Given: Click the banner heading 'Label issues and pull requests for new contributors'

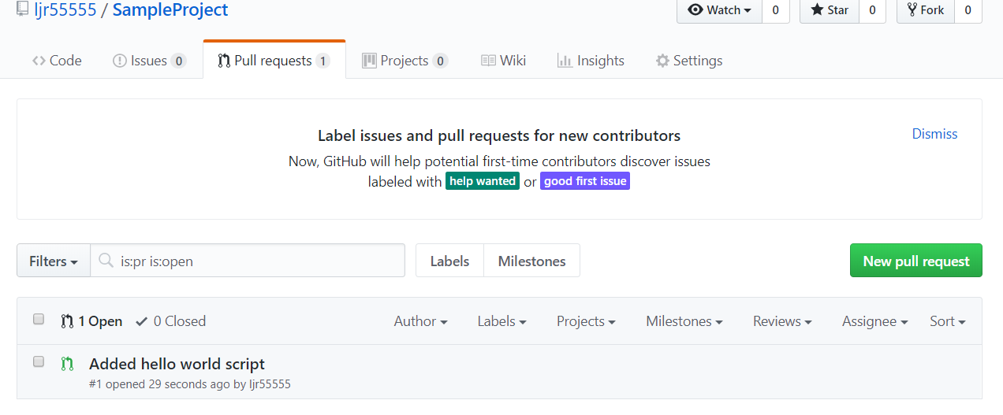Looking at the screenshot, I should click(499, 135).
